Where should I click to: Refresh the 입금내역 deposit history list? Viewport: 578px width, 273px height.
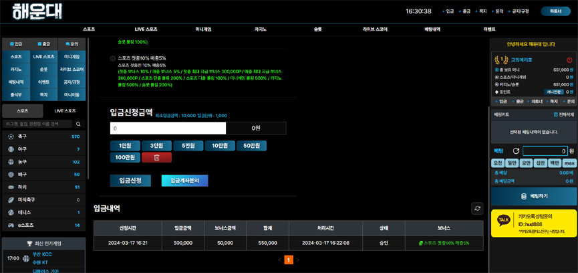[x=477, y=209]
